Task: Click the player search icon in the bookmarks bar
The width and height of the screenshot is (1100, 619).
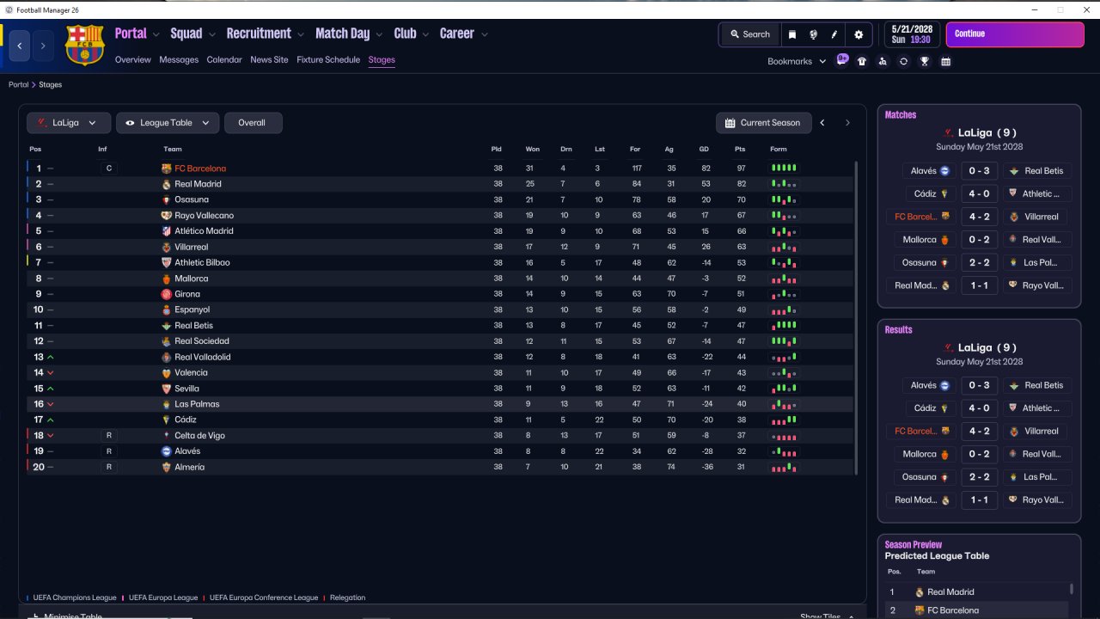Action: point(883,62)
